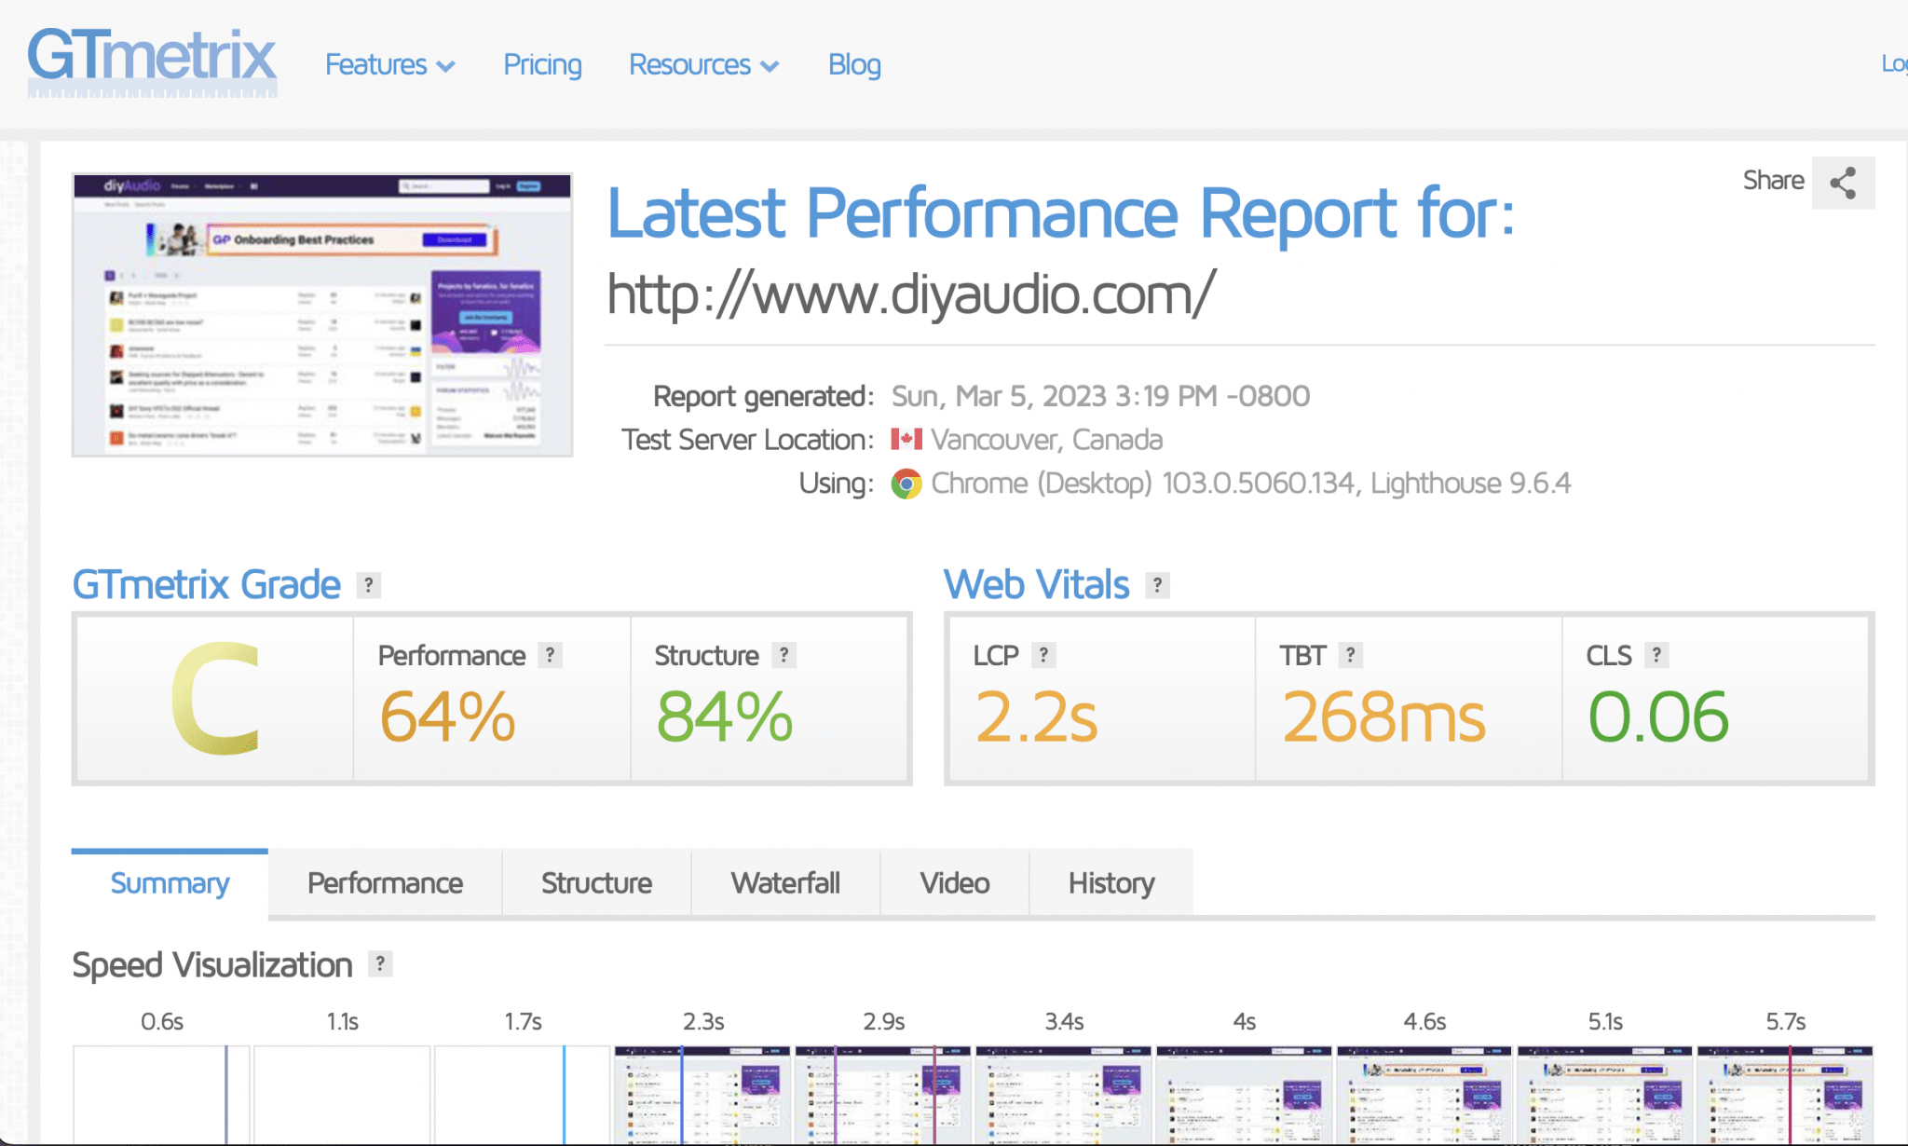
Task: Open the Waterfall tab
Action: (785, 882)
